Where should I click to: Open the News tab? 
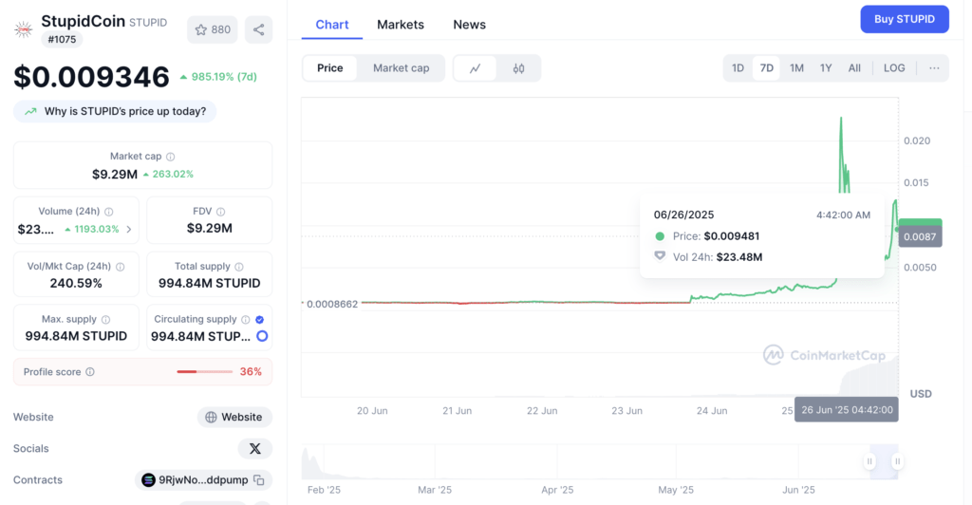pos(469,25)
